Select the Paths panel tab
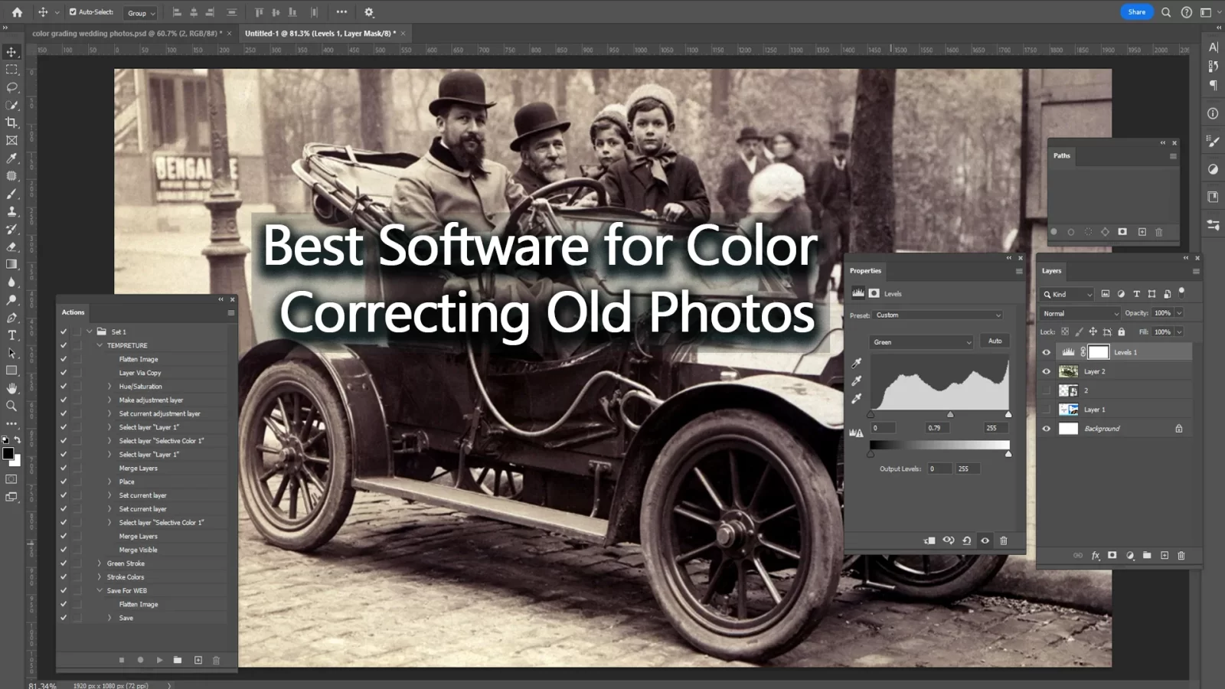 click(1061, 155)
